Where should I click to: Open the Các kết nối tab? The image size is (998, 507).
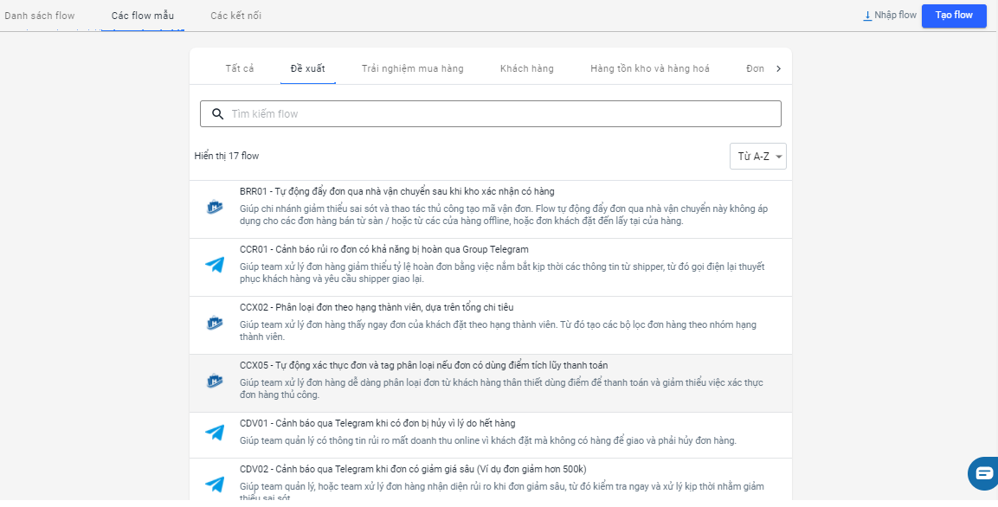pos(235,16)
